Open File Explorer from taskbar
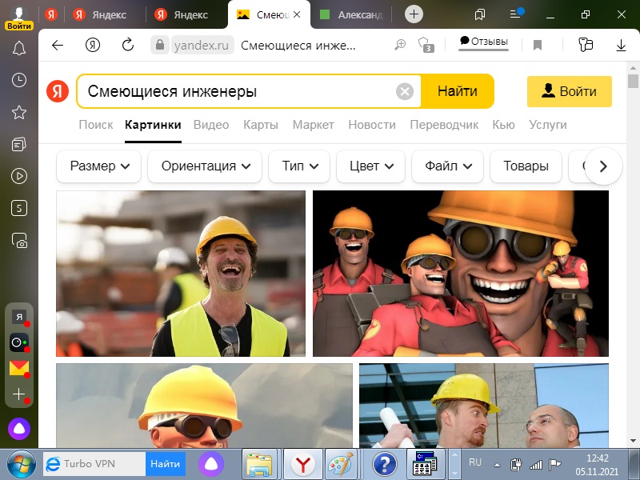Image resolution: width=640 pixels, height=480 pixels. point(259,464)
